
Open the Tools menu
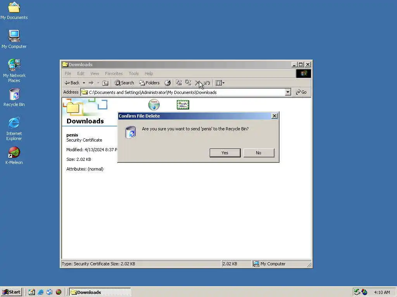133,73
